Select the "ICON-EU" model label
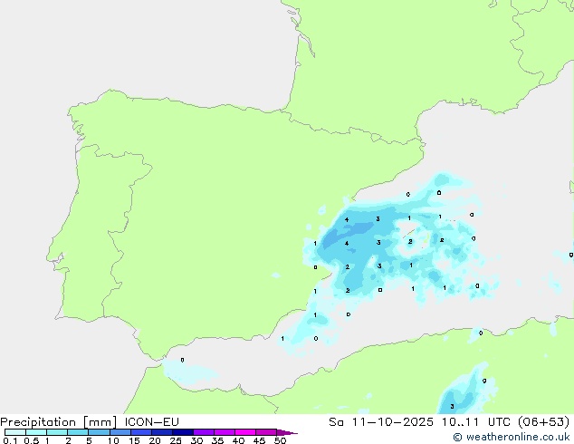This screenshot has height=444, width=574. click(151, 421)
